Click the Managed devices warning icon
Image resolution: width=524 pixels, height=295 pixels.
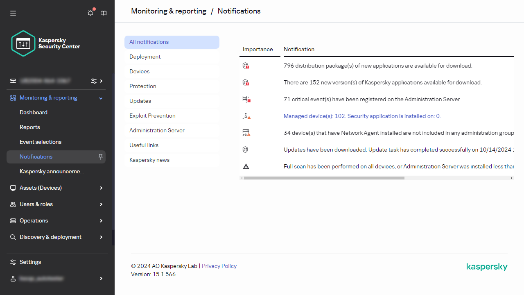246,116
